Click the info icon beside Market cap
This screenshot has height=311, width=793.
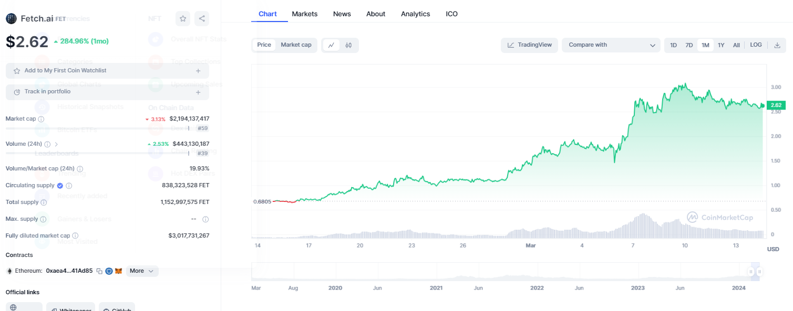pyautogui.click(x=41, y=119)
